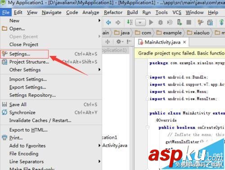225x170 pixels.
Task: Open the VCS menu
Action: coord(177,13)
